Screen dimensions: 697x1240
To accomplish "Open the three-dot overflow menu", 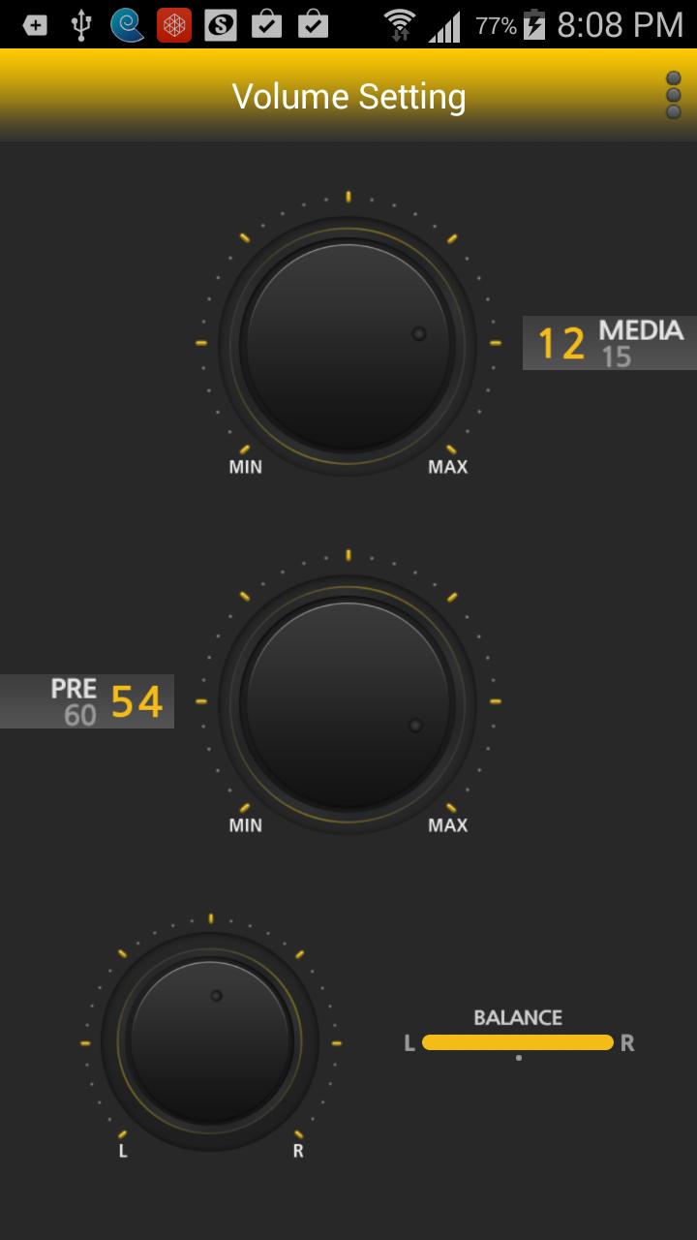I will coord(674,95).
